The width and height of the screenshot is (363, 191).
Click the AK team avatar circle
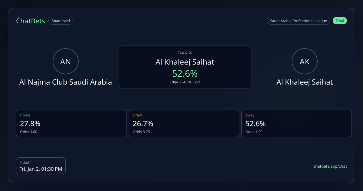pos(305,62)
